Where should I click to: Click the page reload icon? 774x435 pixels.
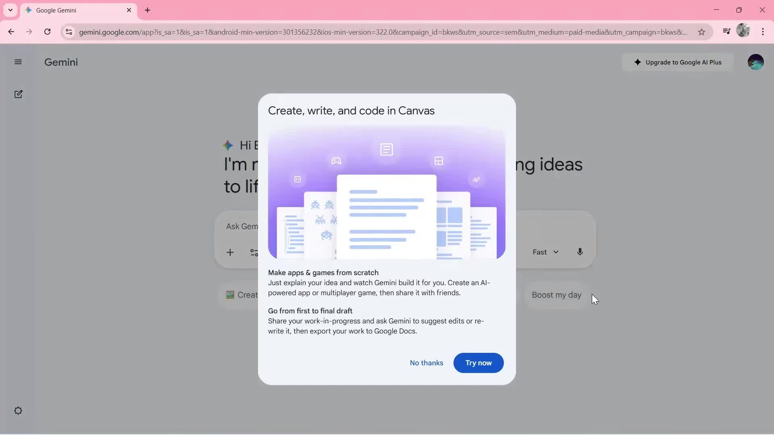click(x=48, y=31)
